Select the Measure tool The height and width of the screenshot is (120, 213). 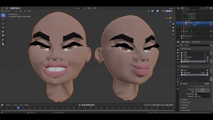[3, 44]
